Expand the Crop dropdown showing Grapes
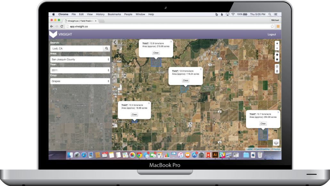The image size is (330, 186). (80, 81)
